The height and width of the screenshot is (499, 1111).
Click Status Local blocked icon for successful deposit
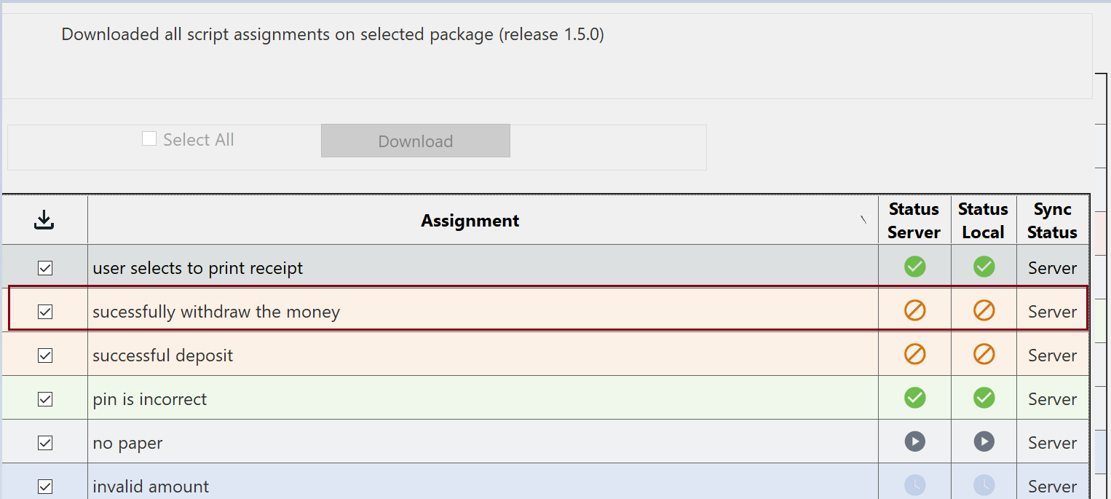point(984,355)
